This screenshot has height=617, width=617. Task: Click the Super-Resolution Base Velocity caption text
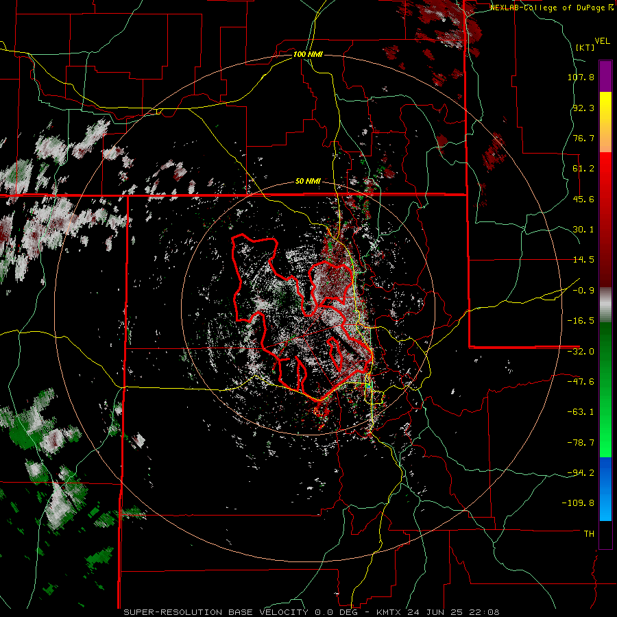point(311,612)
